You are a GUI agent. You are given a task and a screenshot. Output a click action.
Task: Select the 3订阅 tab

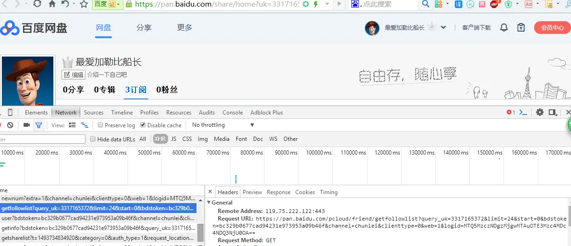[136, 90]
